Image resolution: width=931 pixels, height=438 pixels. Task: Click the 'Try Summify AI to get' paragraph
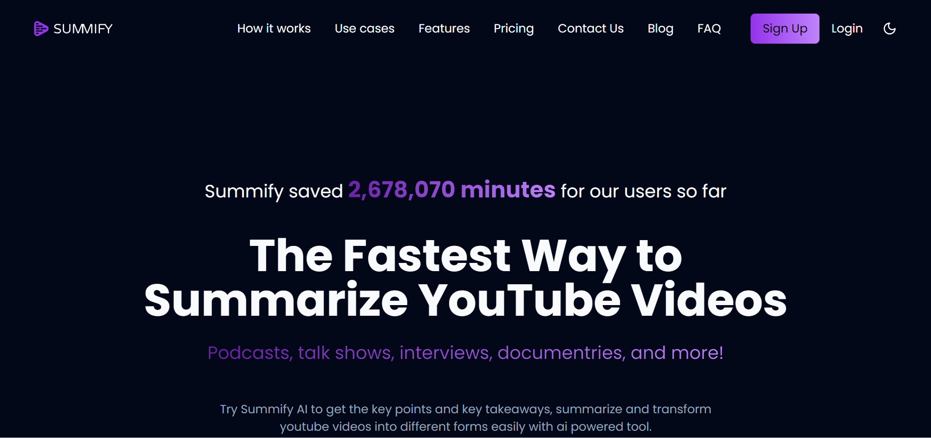click(x=465, y=418)
